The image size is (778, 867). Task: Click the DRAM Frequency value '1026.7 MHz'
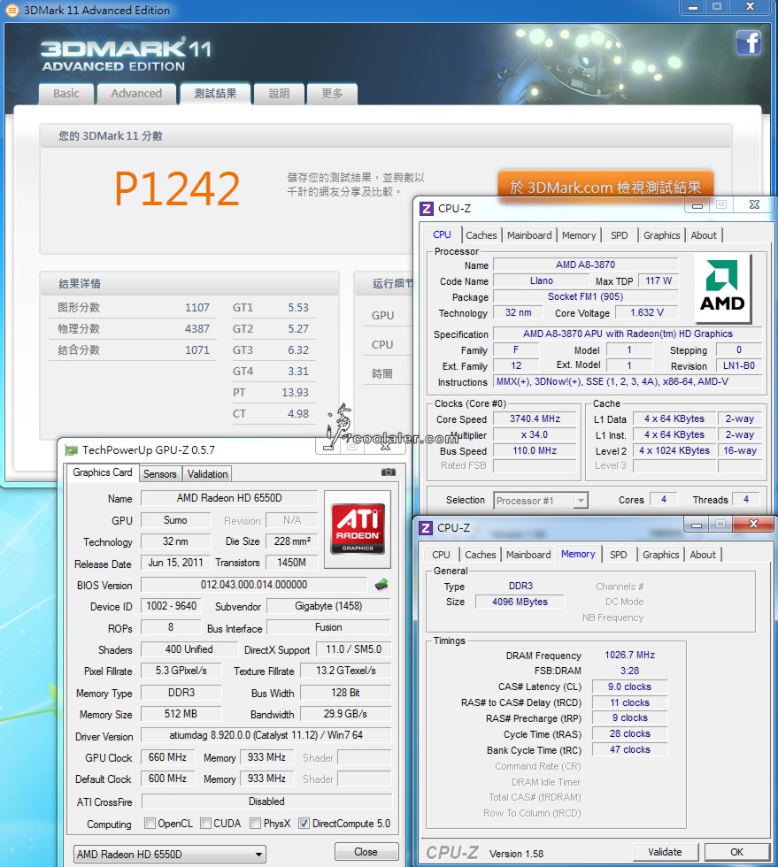629,655
